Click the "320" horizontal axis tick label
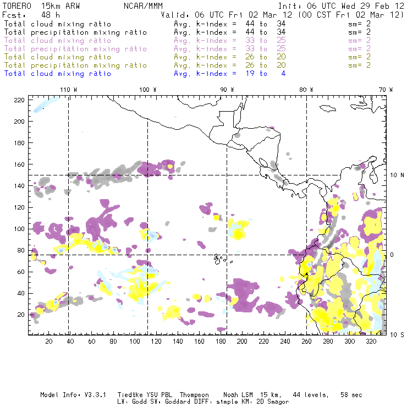407x407 pixels. click(371, 342)
